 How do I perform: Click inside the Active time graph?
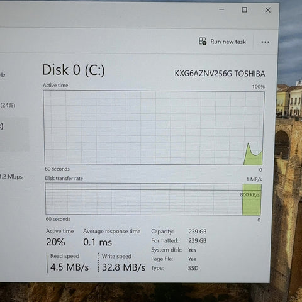[x=154, y=128]
